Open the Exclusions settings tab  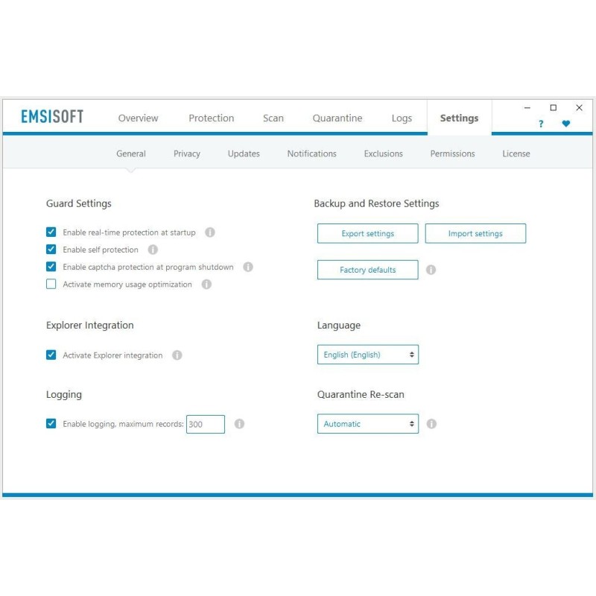383,153
